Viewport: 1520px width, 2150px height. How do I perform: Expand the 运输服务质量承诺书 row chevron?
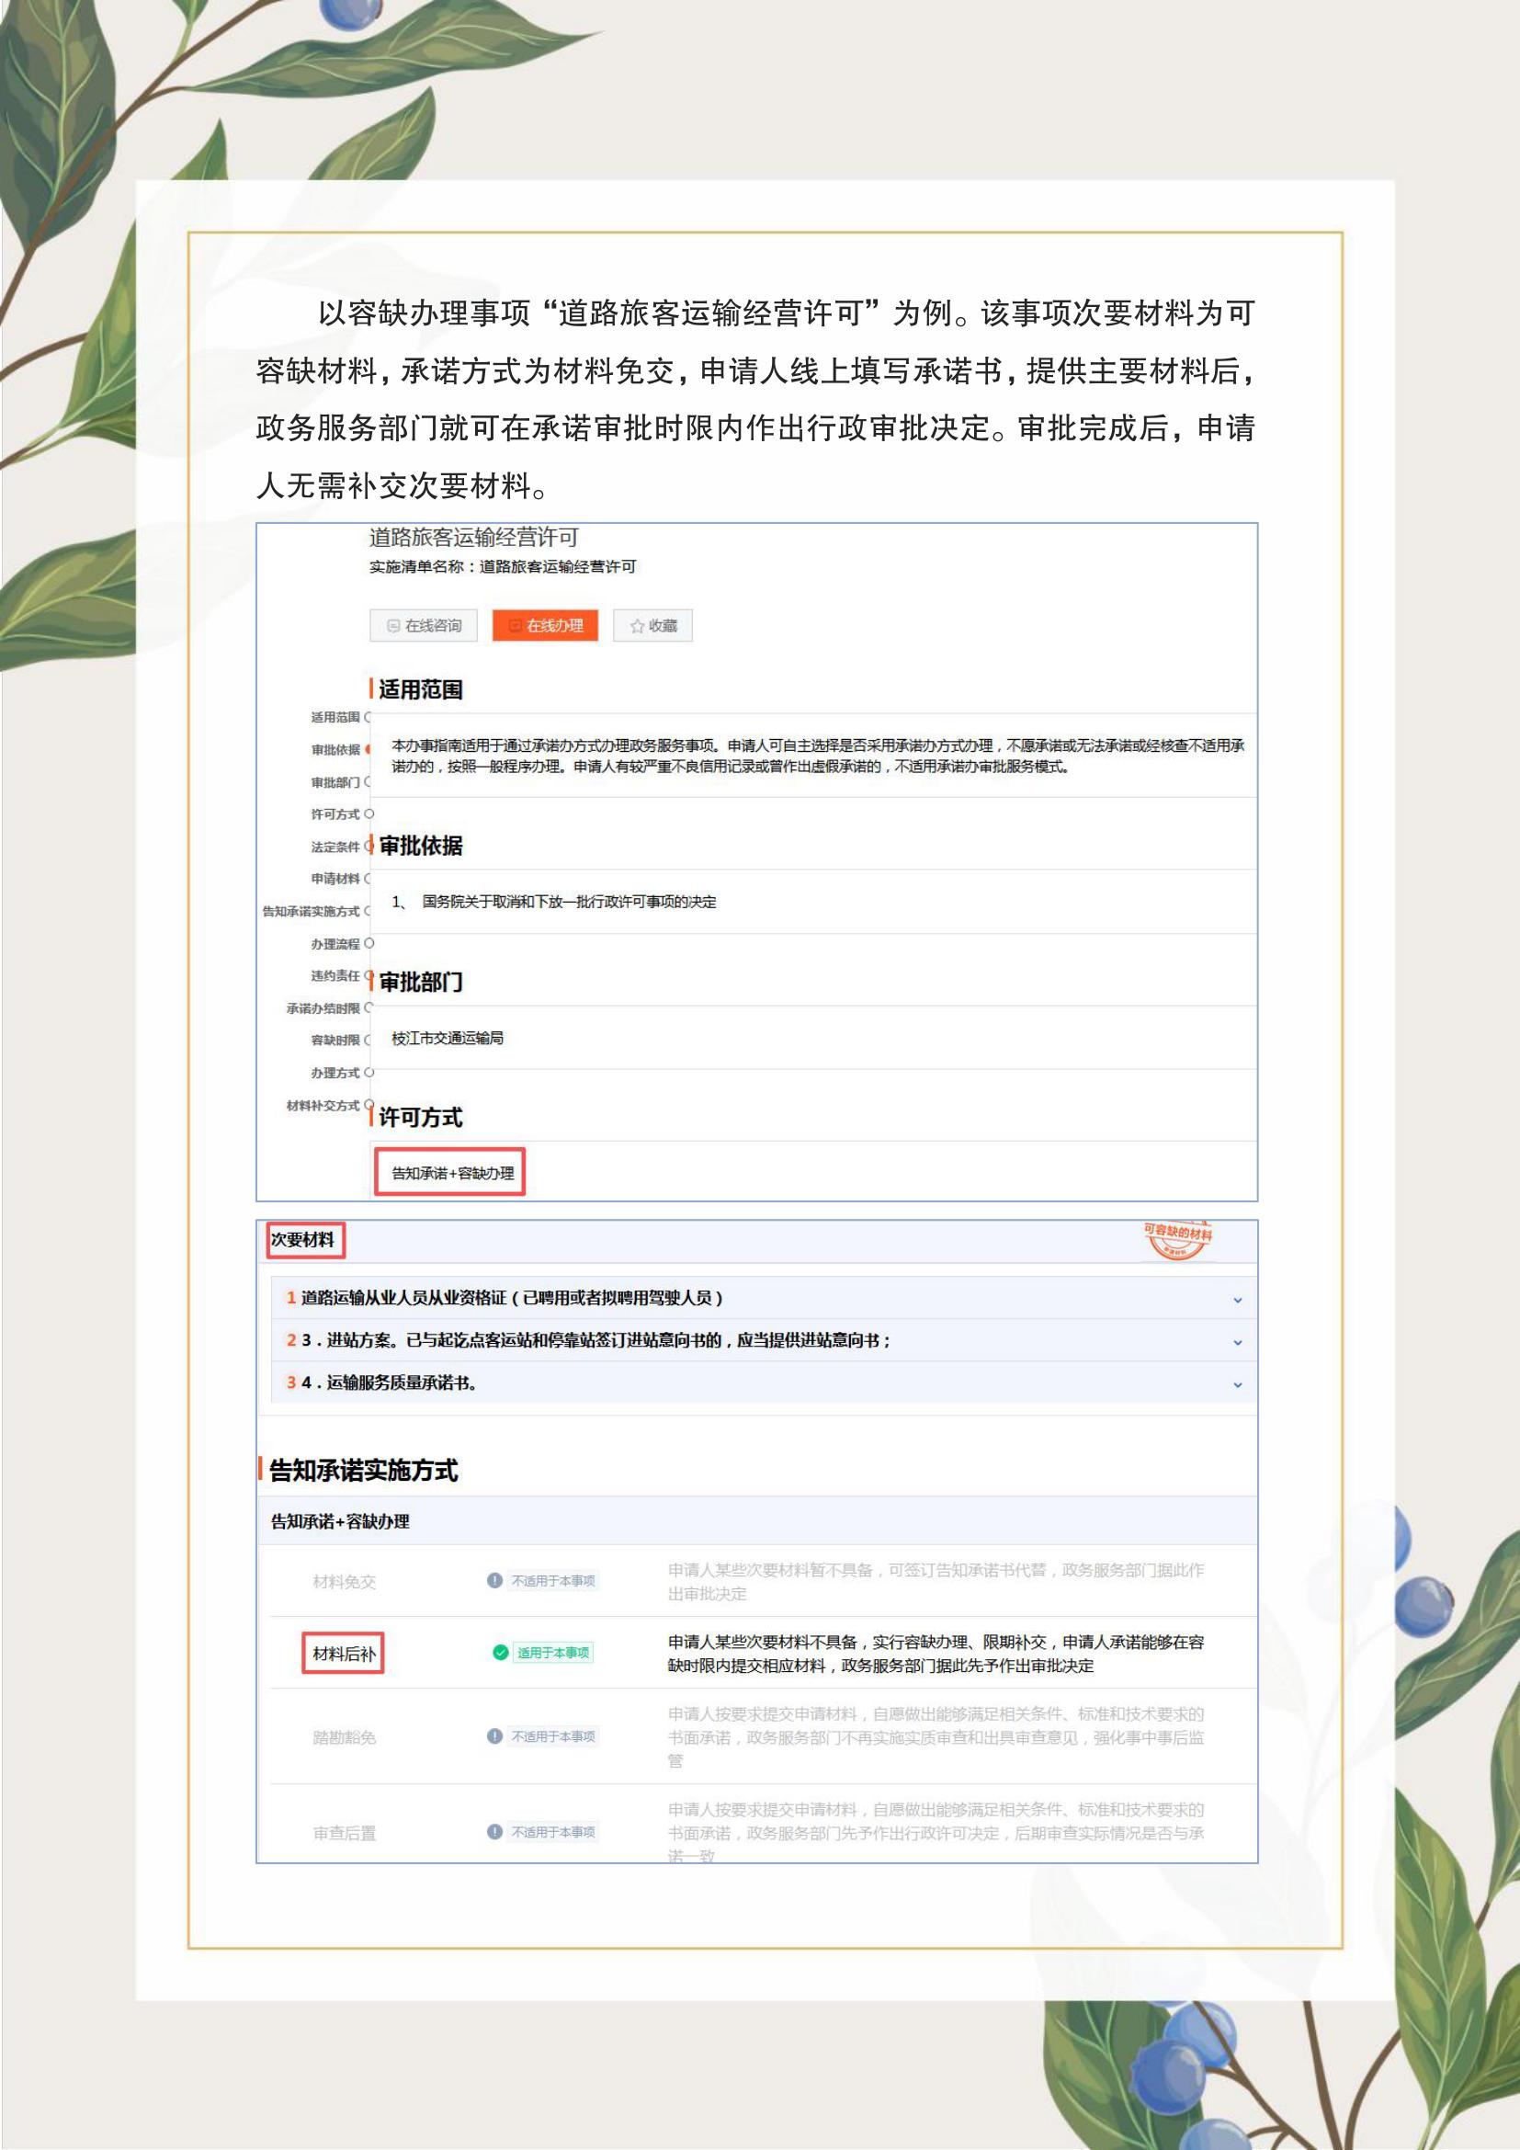pyautogui.click(x=1237, y=1384)
